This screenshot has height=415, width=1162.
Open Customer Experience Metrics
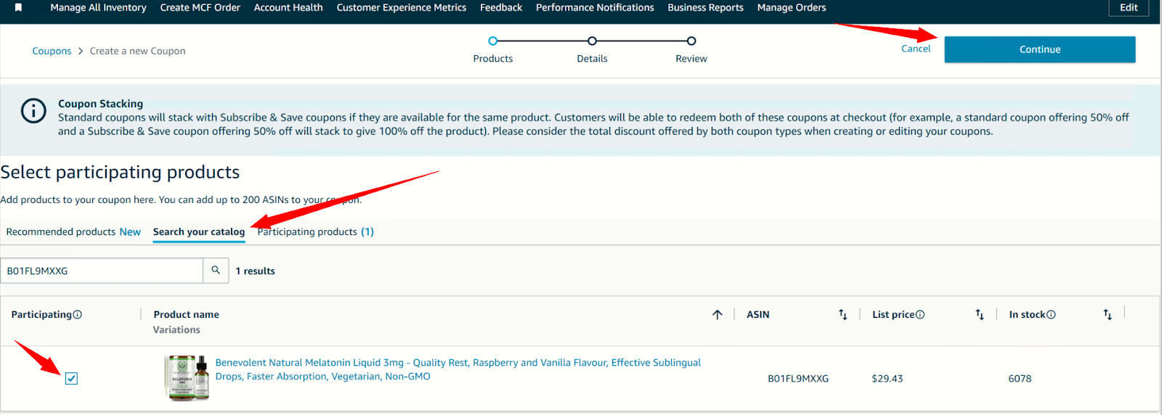(402, 8)
